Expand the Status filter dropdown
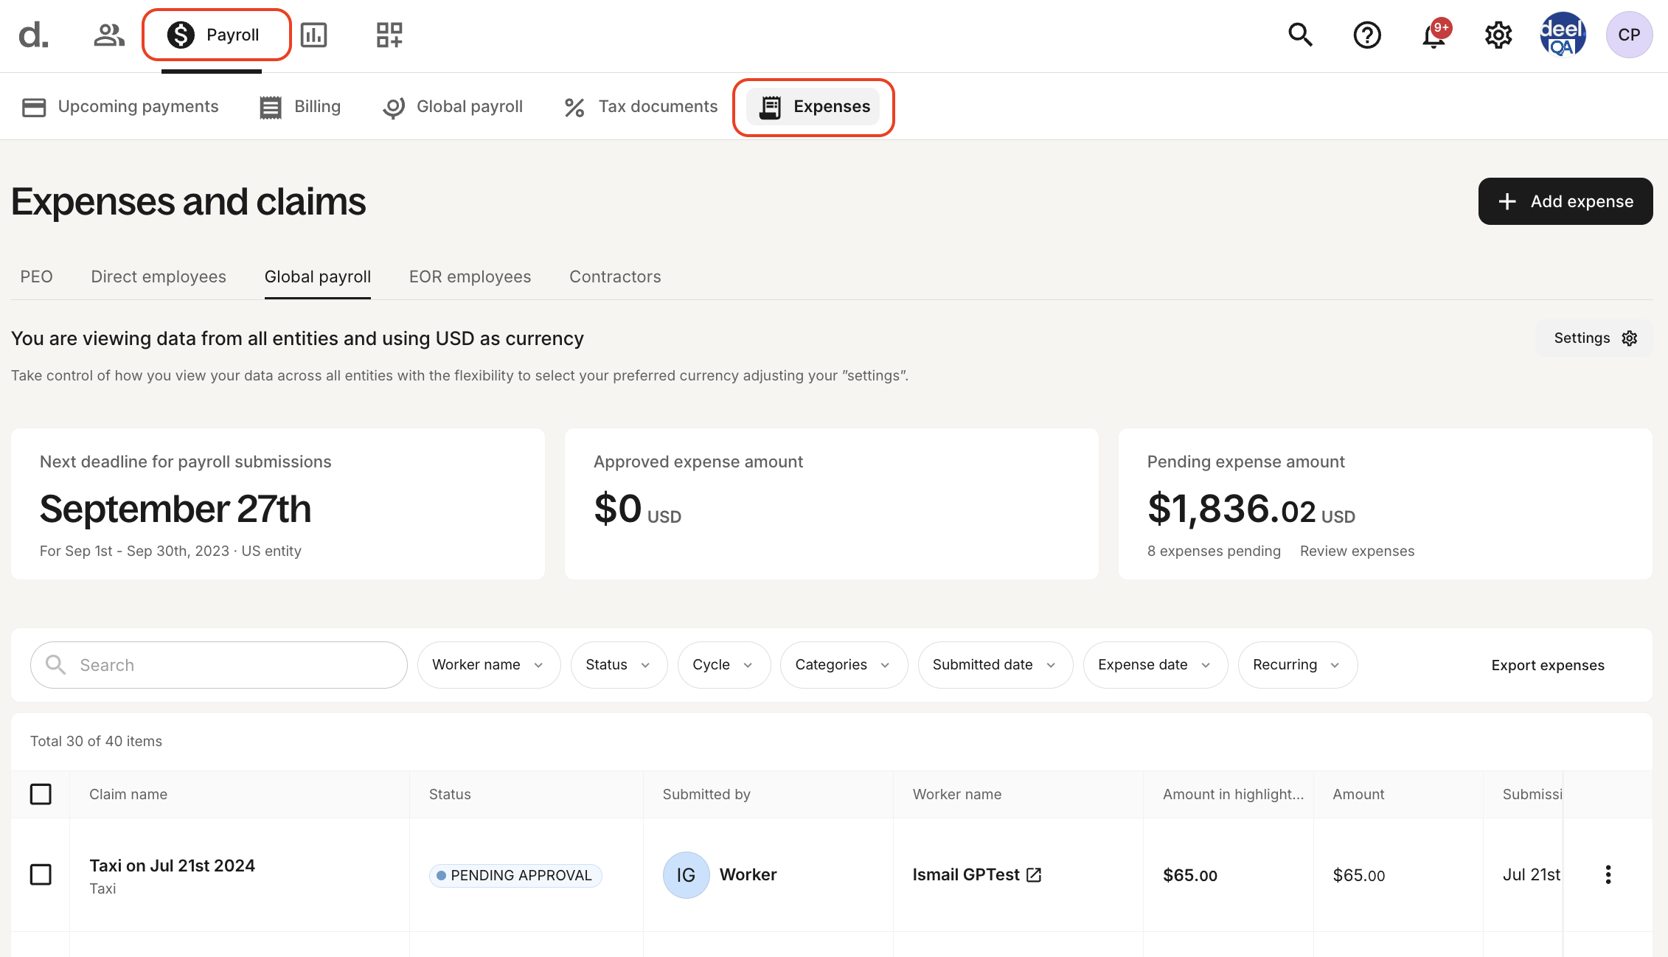This screenshot has width=1668, height=957. tap(619, 665)
